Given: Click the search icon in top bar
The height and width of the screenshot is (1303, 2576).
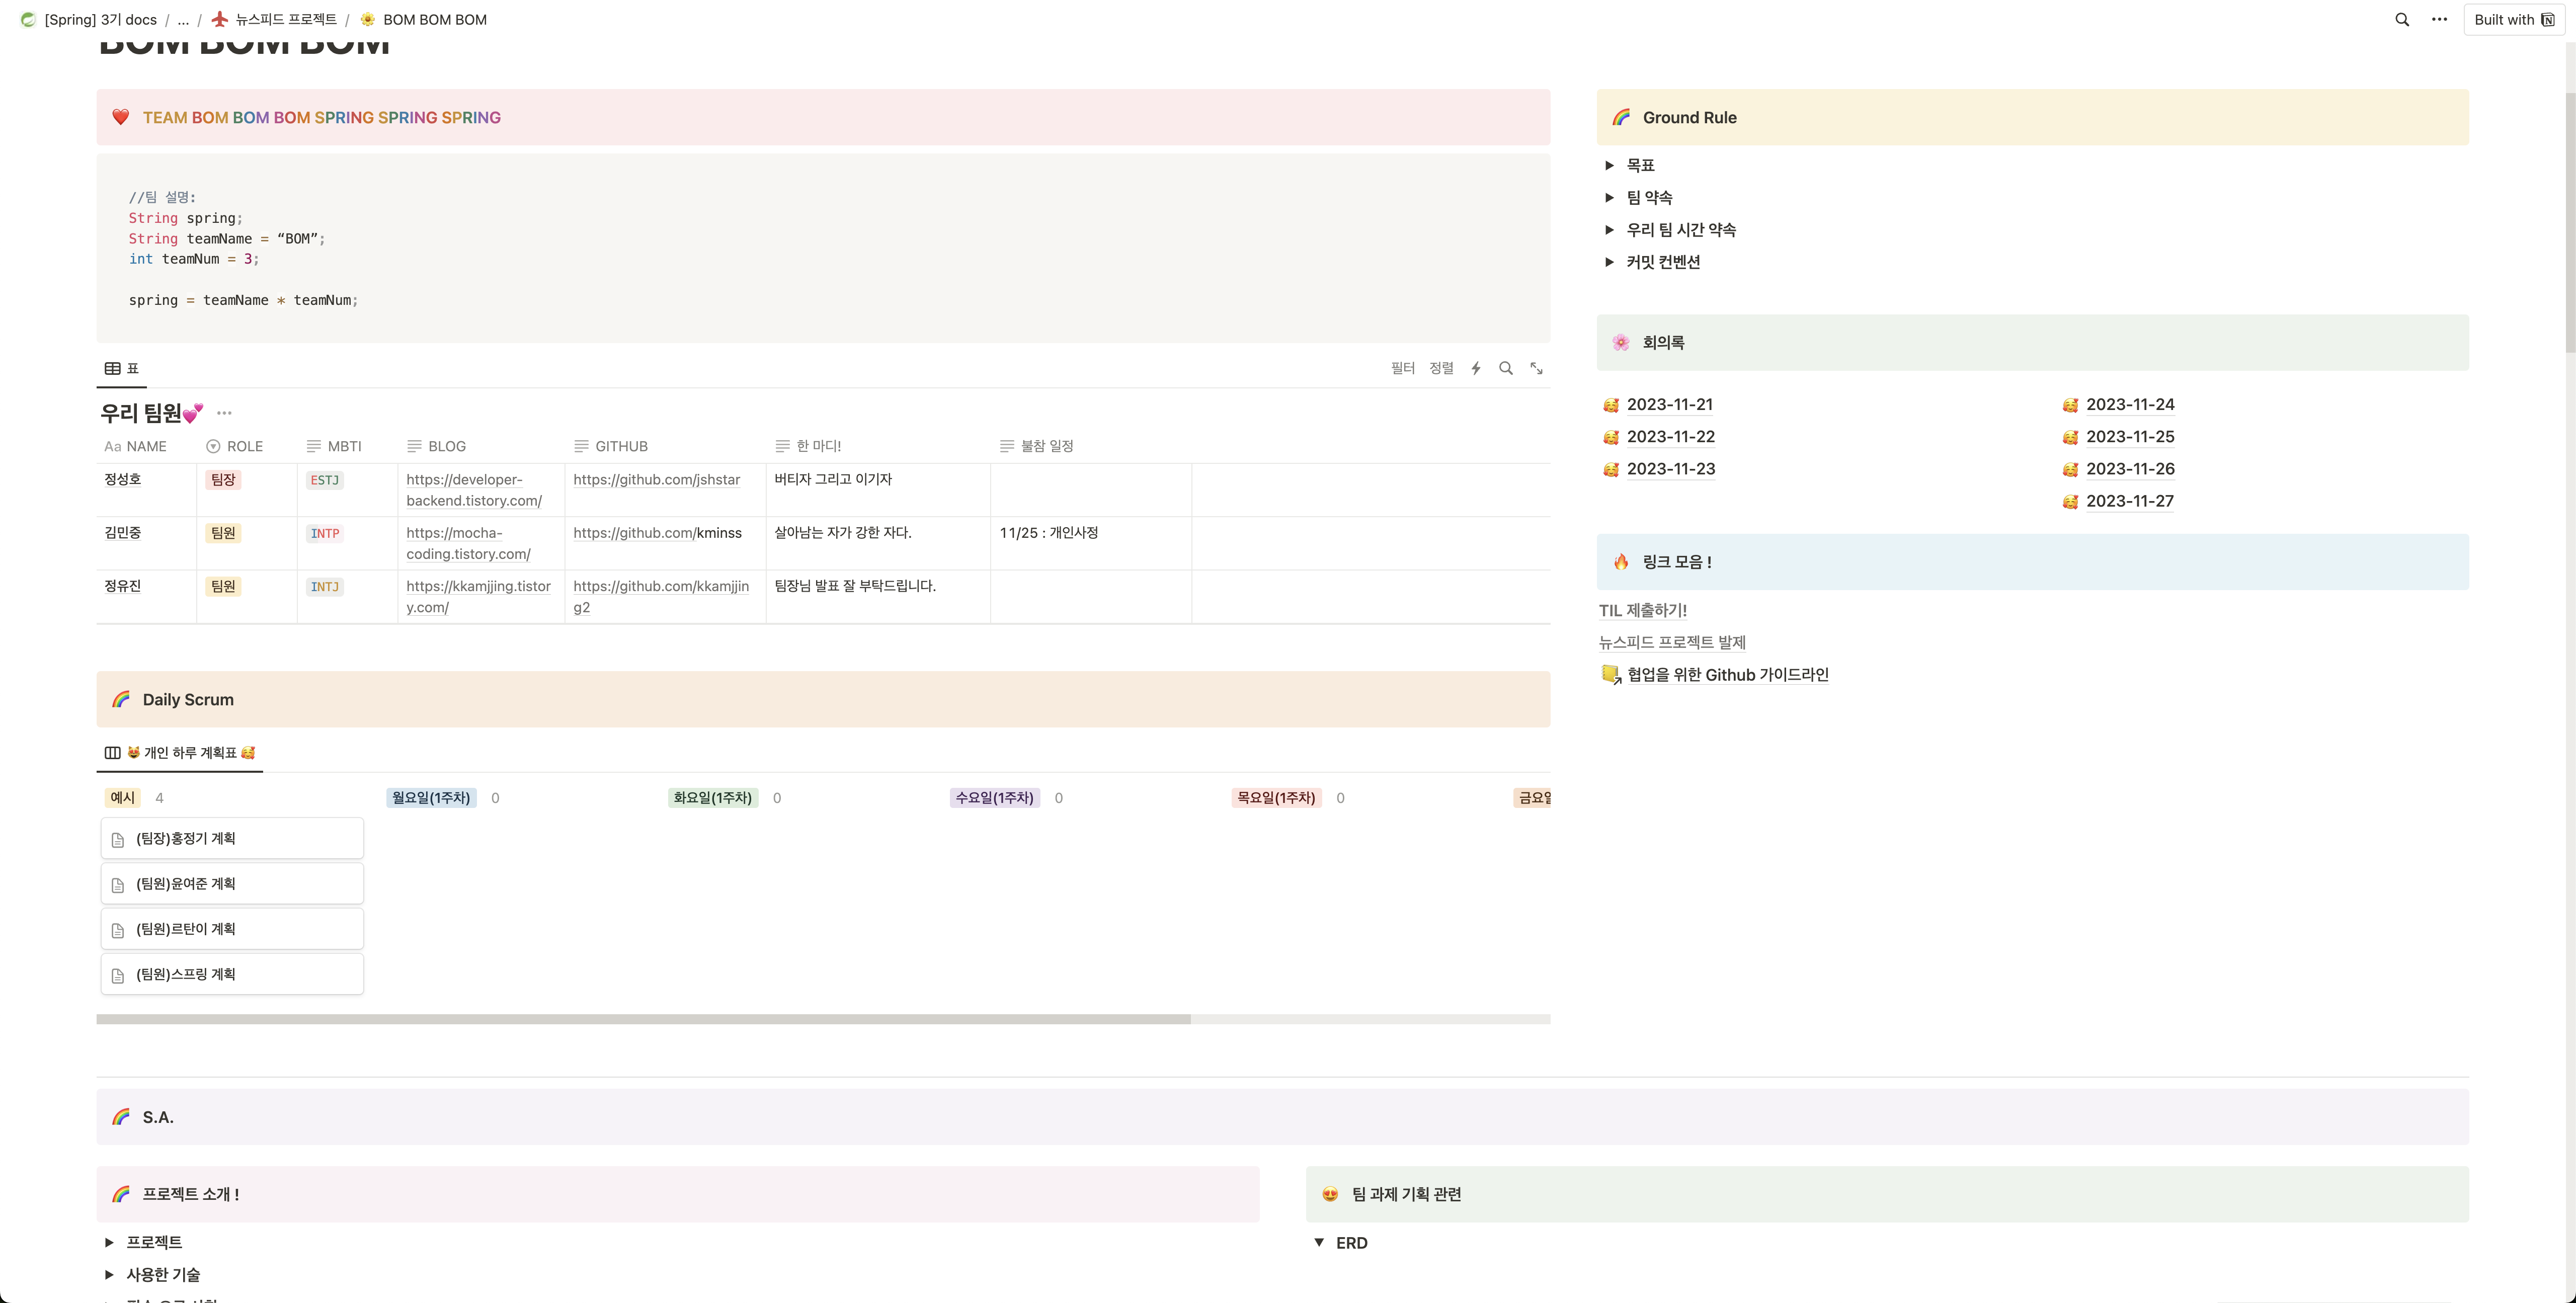Looking at the screenshot, I should coord(2401,20).
